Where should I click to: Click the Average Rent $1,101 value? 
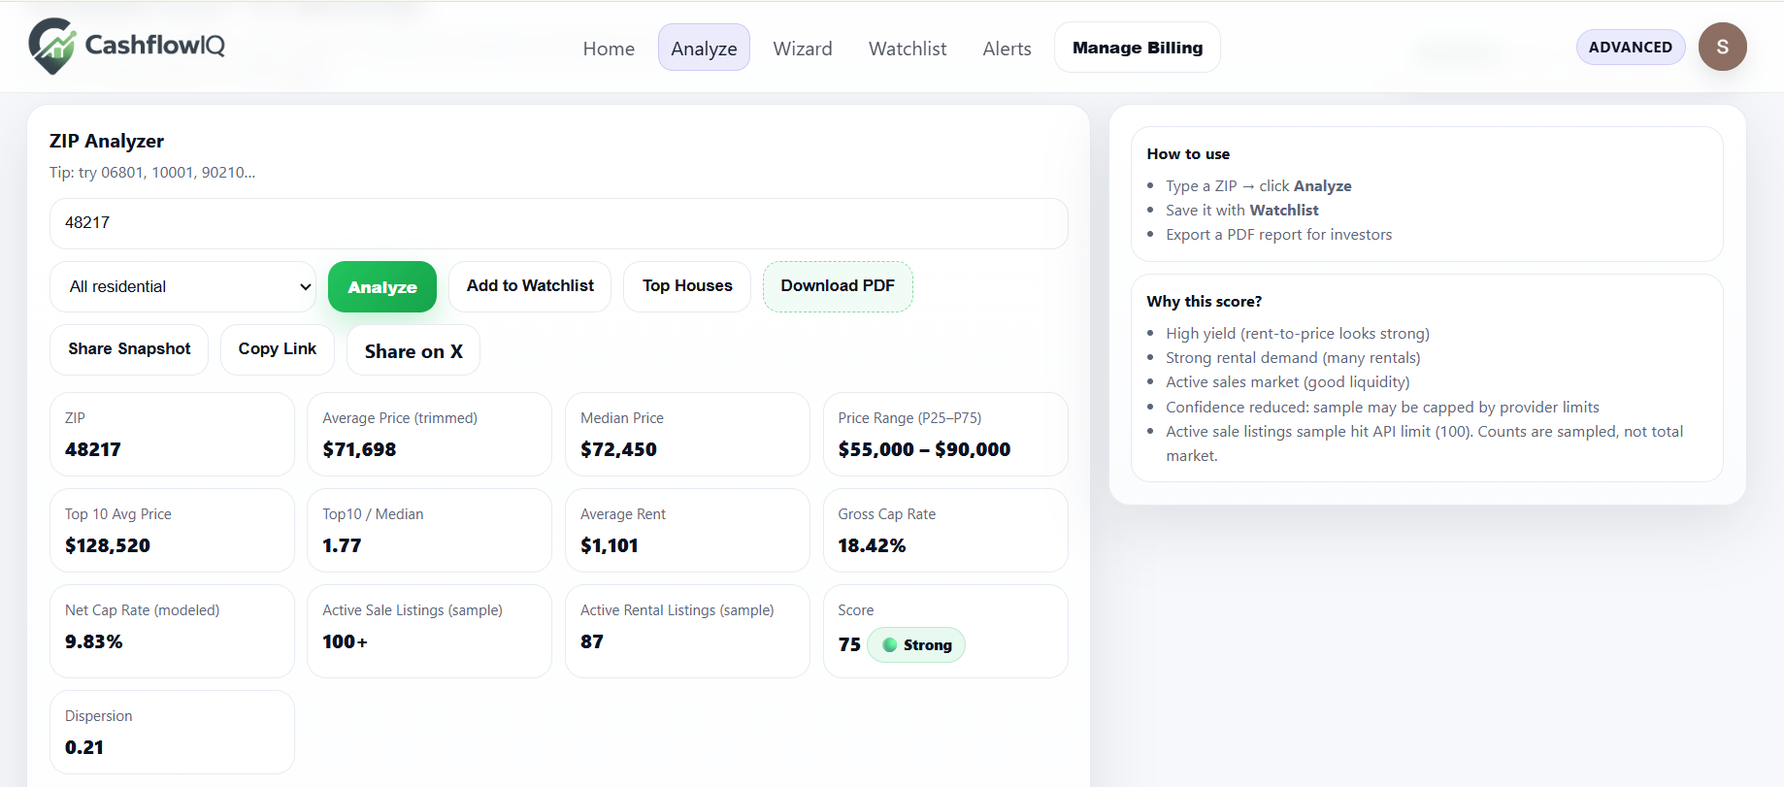pos(610,545)
